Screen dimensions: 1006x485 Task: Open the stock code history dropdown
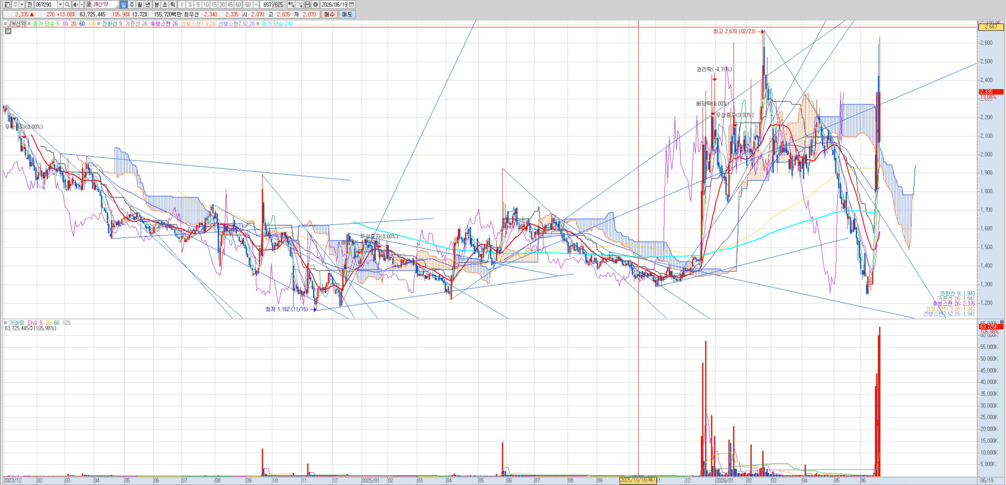click(60, 5)
